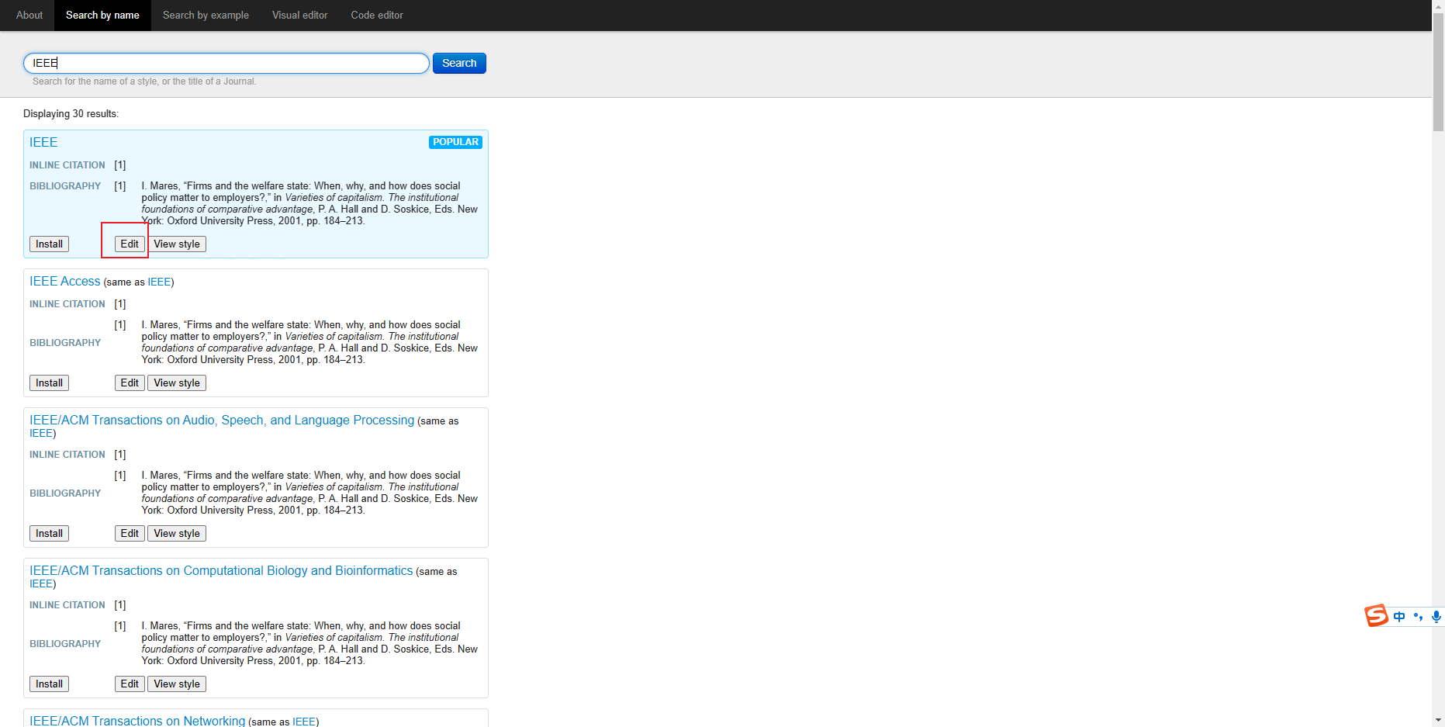Click the search hint text below input
Image resolution: width=1445 pixels, height=727 pixels.
point(144,81)
